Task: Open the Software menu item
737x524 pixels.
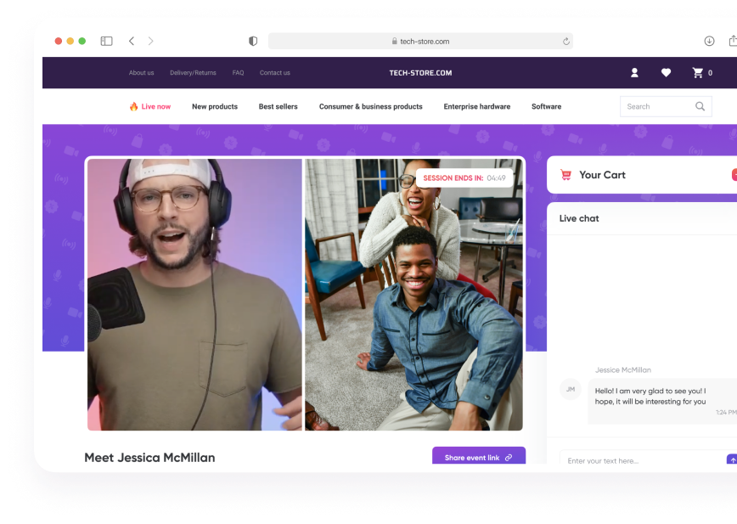Action: point(547,107)
